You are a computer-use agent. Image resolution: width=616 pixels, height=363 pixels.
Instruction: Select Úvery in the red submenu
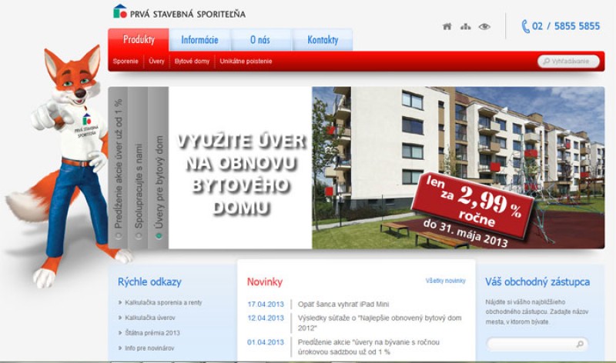coord(156,62)
